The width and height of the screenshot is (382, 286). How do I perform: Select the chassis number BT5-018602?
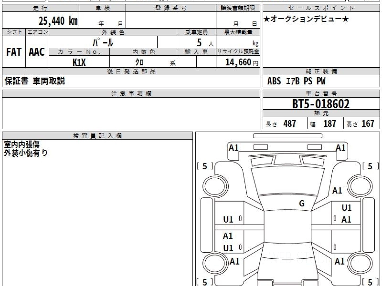pyautogui.click(x=321, y=104)
